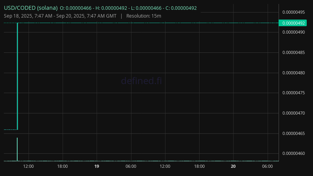
Task: Click the 06:00 label after date 20
Action: (x=268, y=167)
